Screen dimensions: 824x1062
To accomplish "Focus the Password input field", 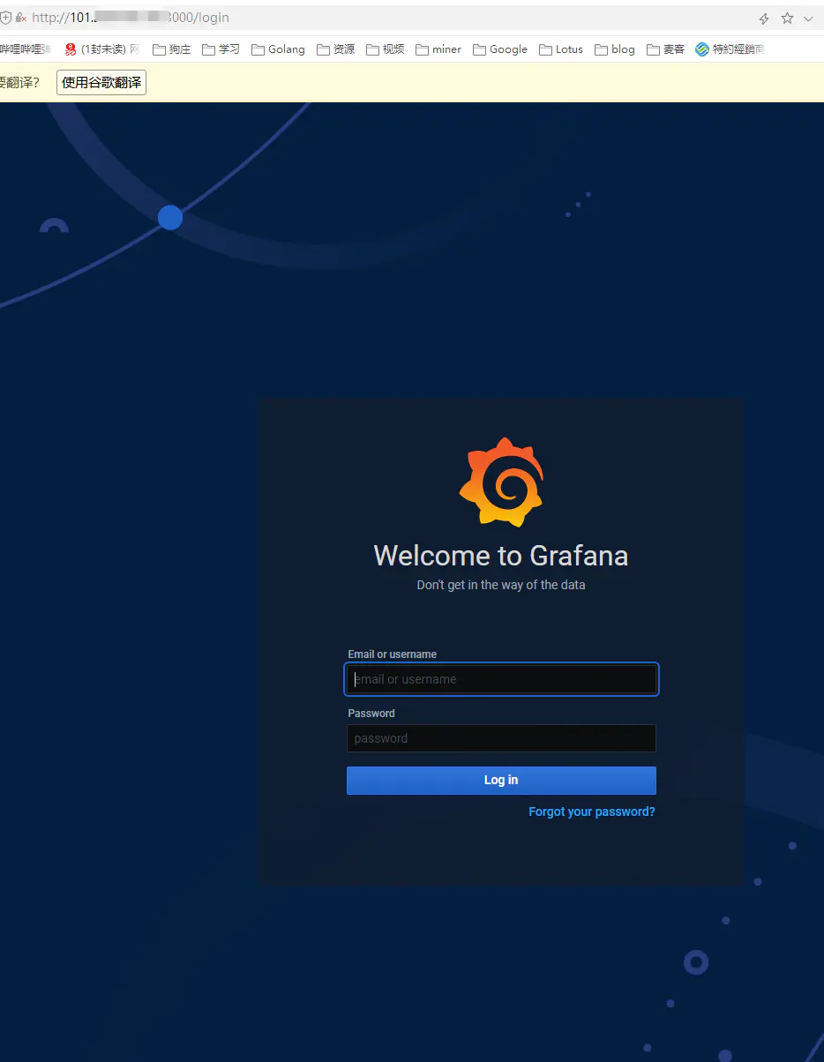I will tap(501, 738).
